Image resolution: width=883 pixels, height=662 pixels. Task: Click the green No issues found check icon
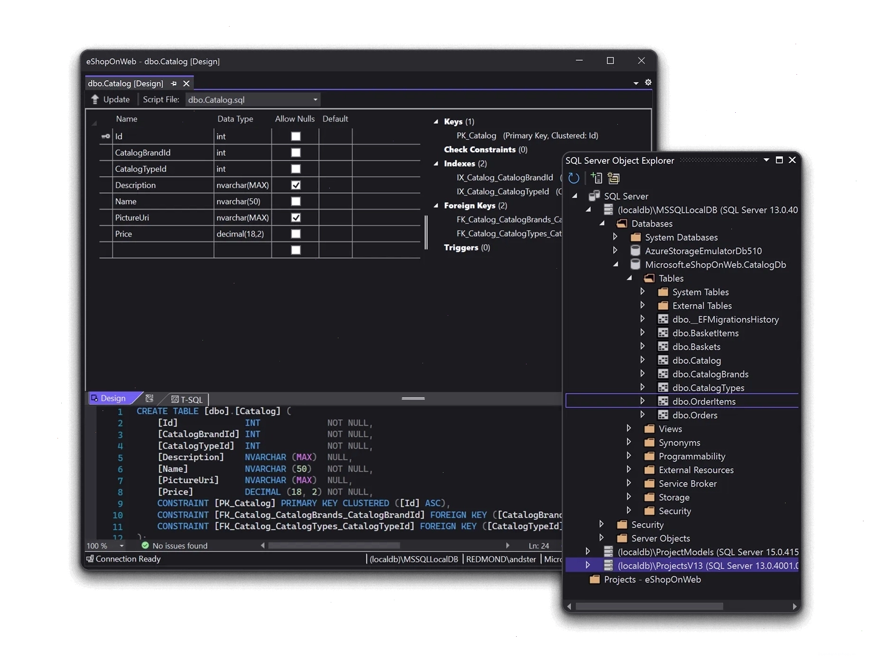145,545
